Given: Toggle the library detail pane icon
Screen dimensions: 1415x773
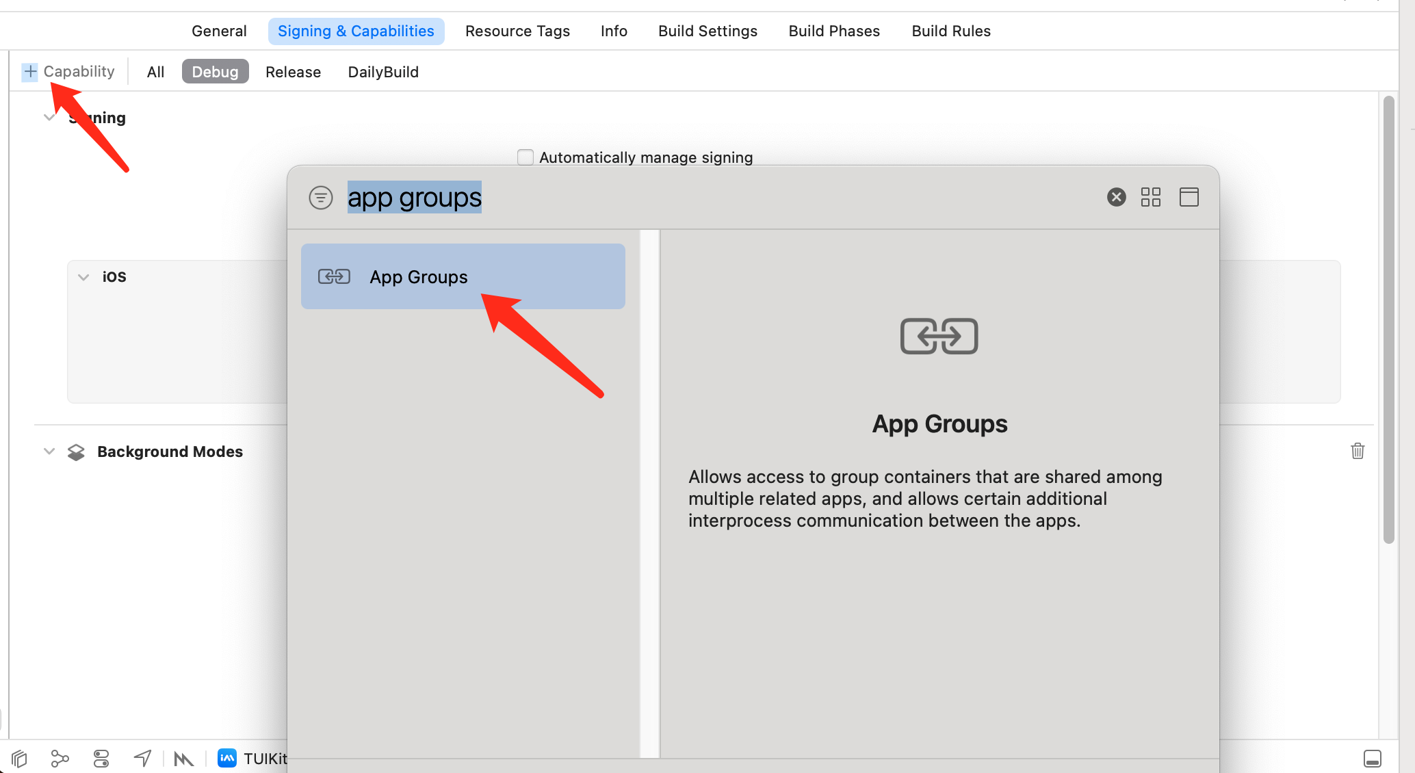Looking at the screenshot, I should tap(1189, 198).
